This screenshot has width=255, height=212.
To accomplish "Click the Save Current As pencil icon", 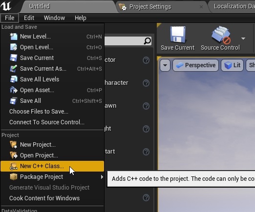I will click(14, 69).
